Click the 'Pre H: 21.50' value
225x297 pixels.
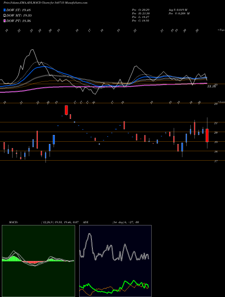pyautogui.click(x=141, y=13)
